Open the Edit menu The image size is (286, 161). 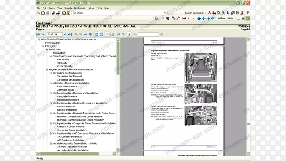pyautogui.click(x=44, y=8)
